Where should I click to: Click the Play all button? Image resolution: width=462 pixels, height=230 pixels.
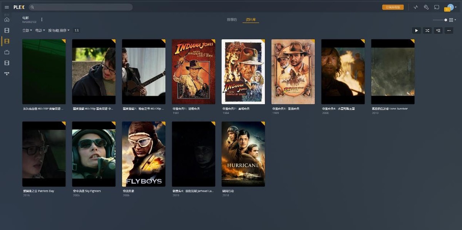pyautogui.click(x=416, y=30)
